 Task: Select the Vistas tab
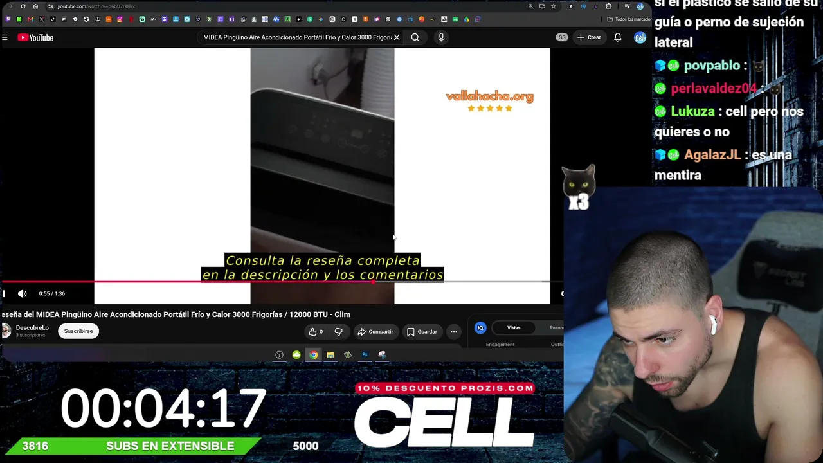[x=514, y=328]
